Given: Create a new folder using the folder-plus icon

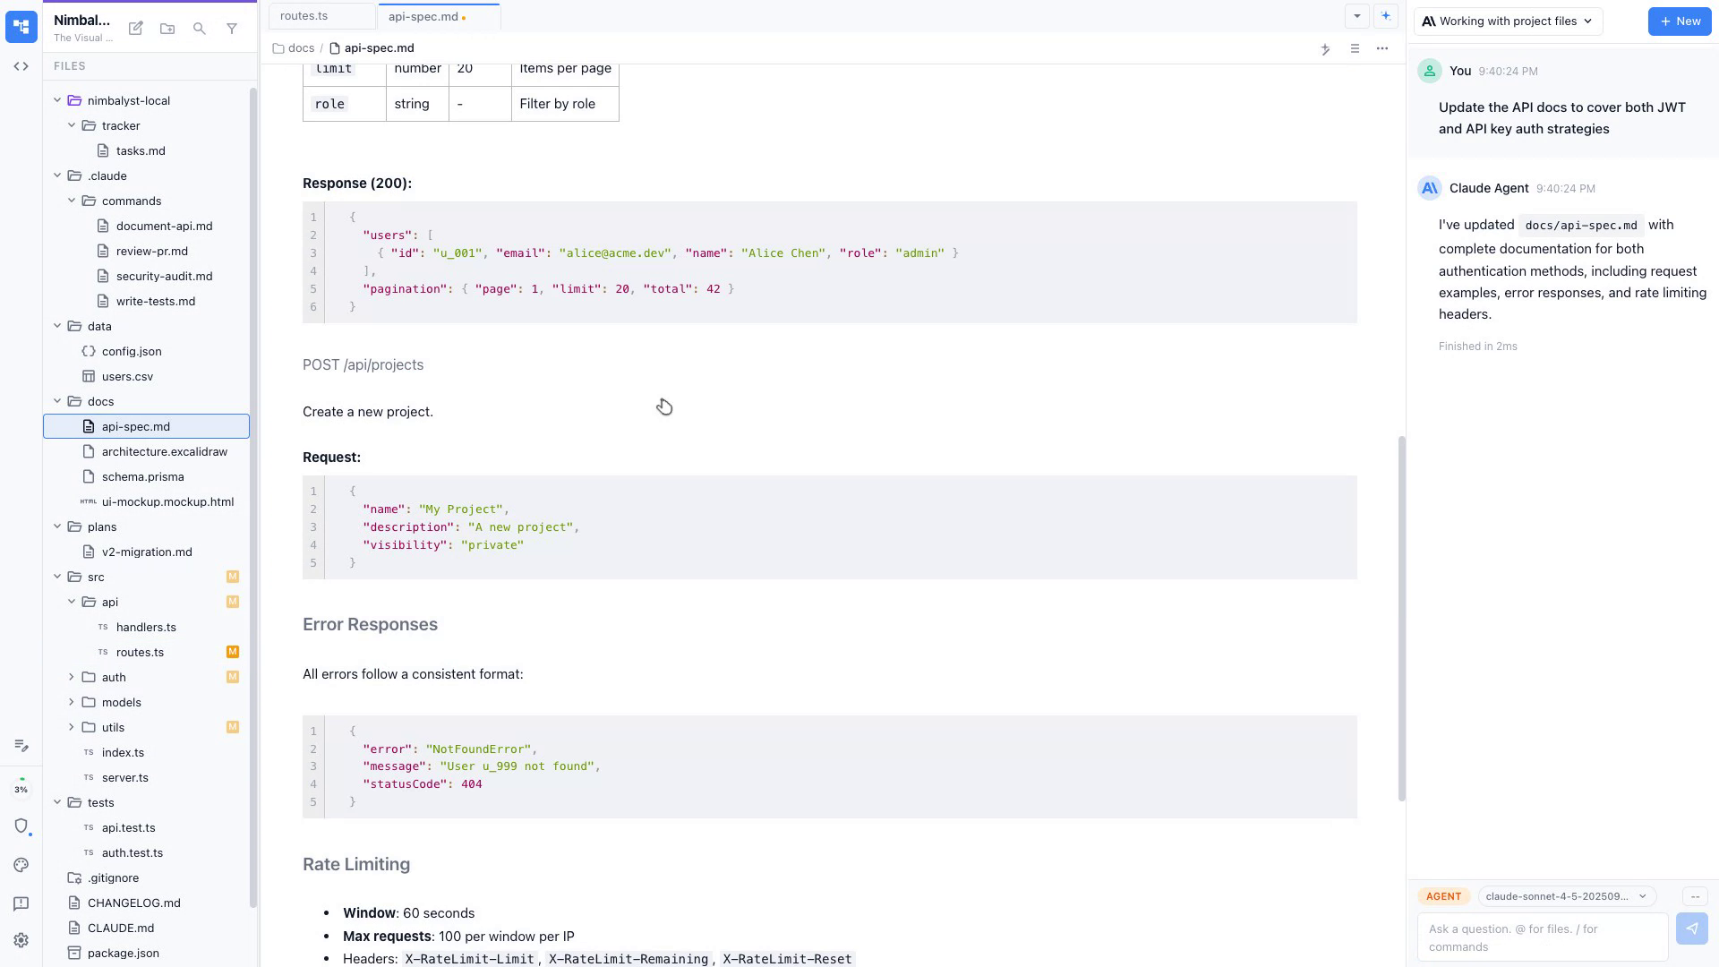Looking at the screenshot, I should (x=167, y=28).
